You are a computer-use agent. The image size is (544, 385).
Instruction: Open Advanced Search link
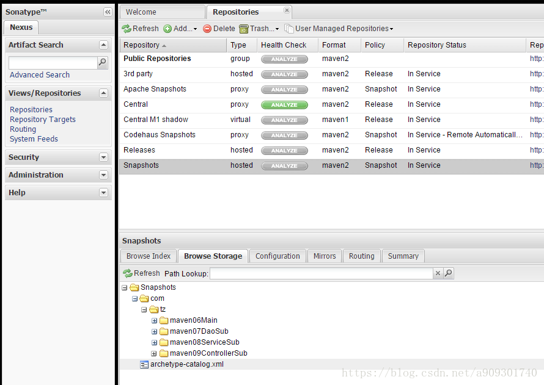[x=40, y=75]
